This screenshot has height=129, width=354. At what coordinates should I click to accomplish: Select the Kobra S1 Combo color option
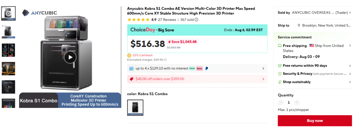tap(135, 108)
